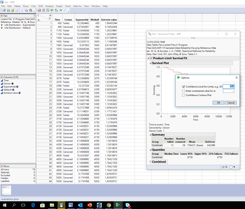The width and height of the screenshot is (245, 209).
Task: Click the report thumbnail in bottom panel
Action: (6, 190)
